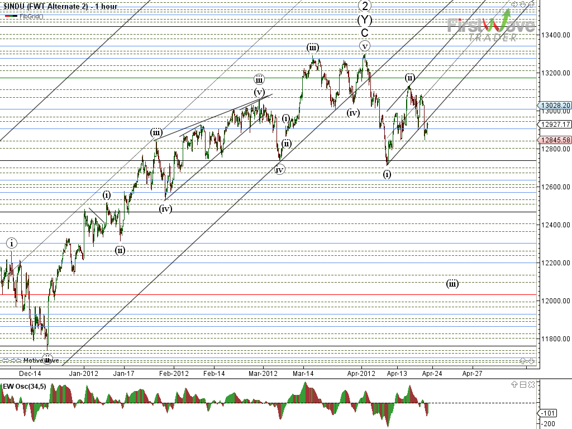The width and height of the screenshot is (572, 429).
Task: Select the Motive Wave label at bottom left
Action: (40, 361)
